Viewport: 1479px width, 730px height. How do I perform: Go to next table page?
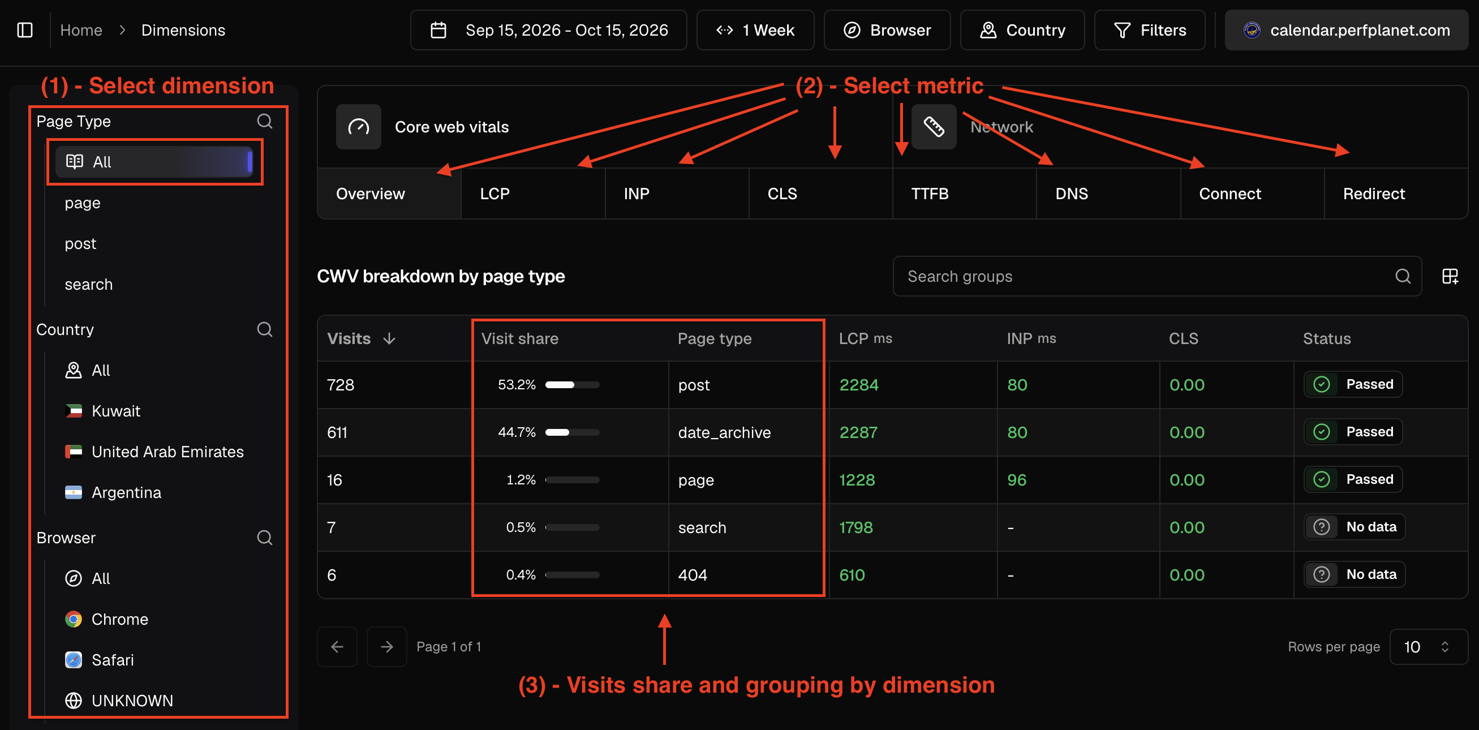(387, 647)
